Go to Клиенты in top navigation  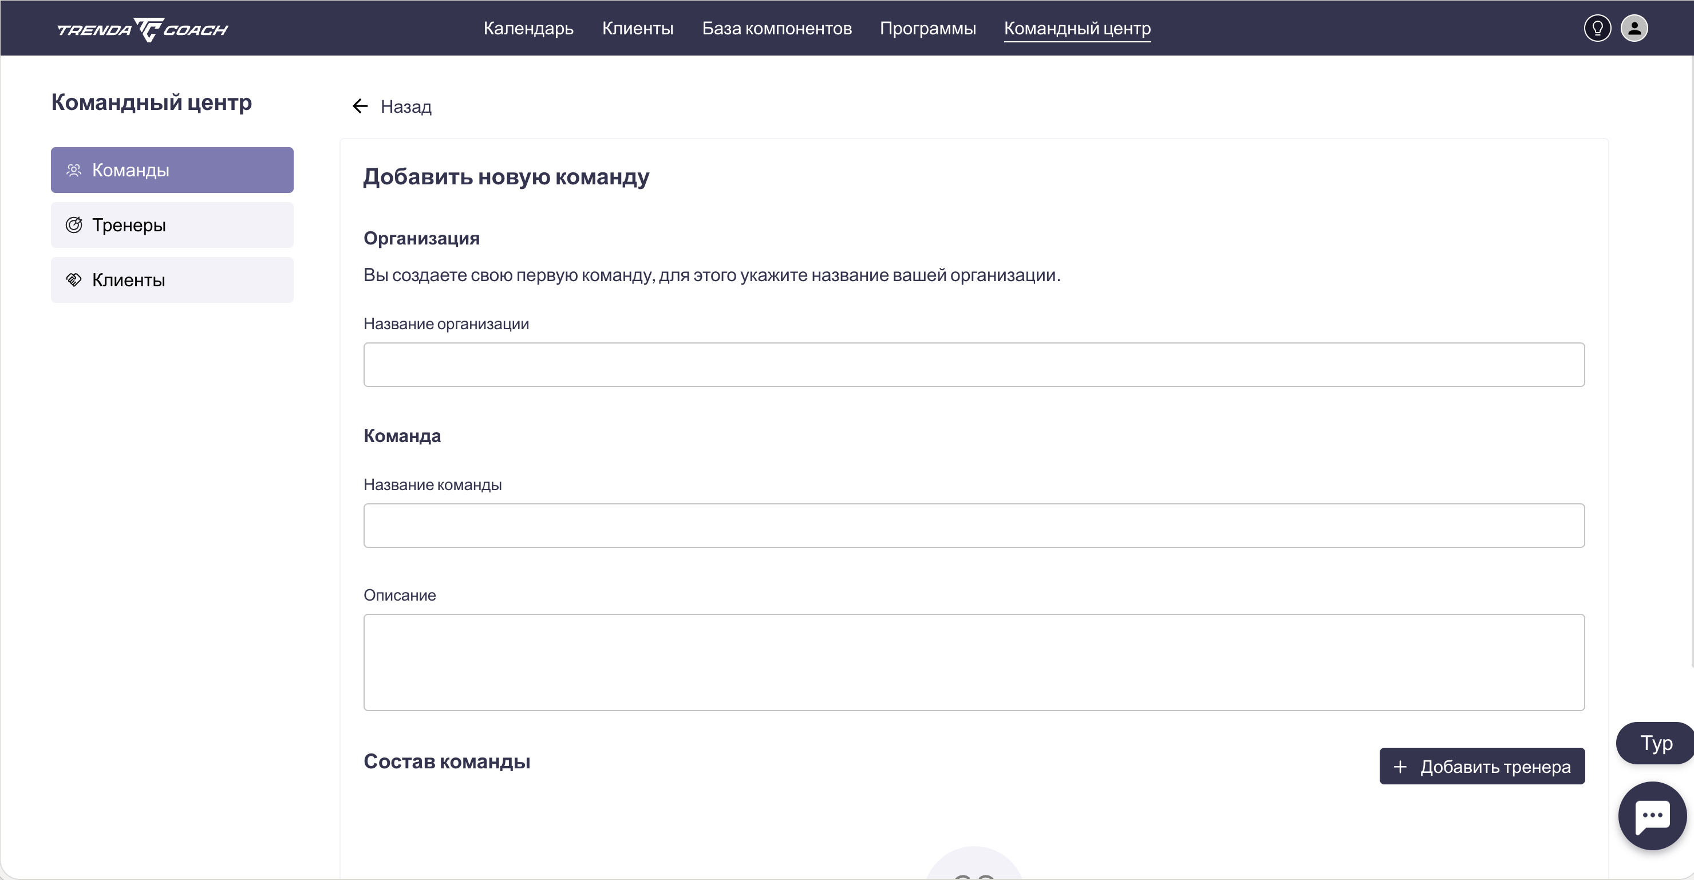coord(637,28)
